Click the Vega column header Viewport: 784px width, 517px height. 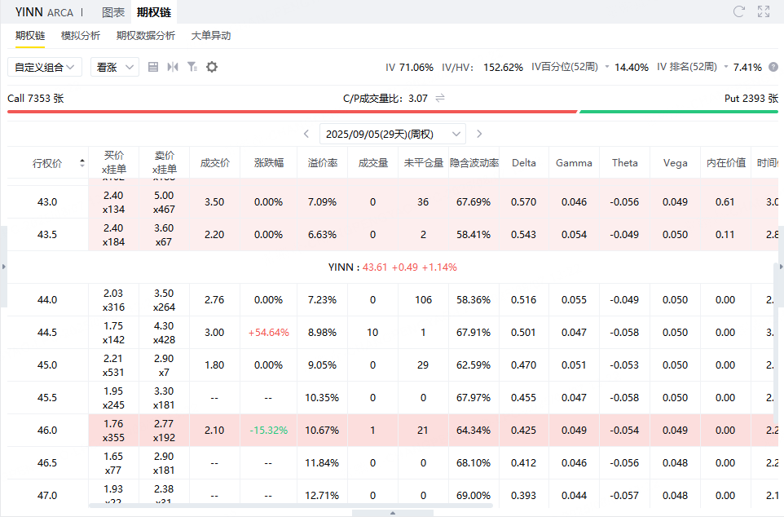[x=676, y=162]
